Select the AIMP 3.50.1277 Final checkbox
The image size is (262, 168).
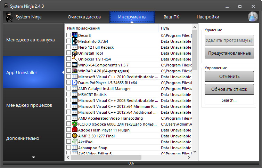click(x=68, y=136)
